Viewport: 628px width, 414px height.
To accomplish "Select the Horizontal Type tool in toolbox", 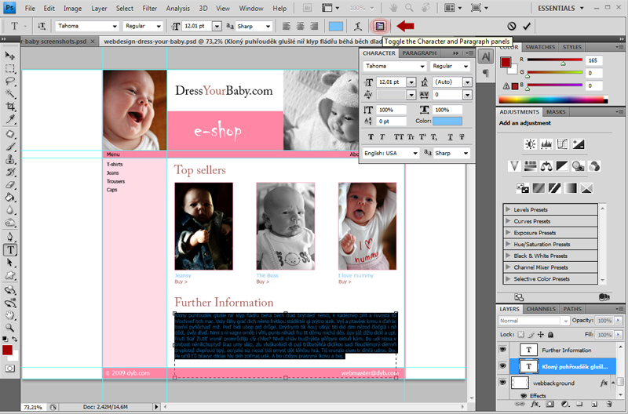I will pyautogui.click(x=10, y=250).
